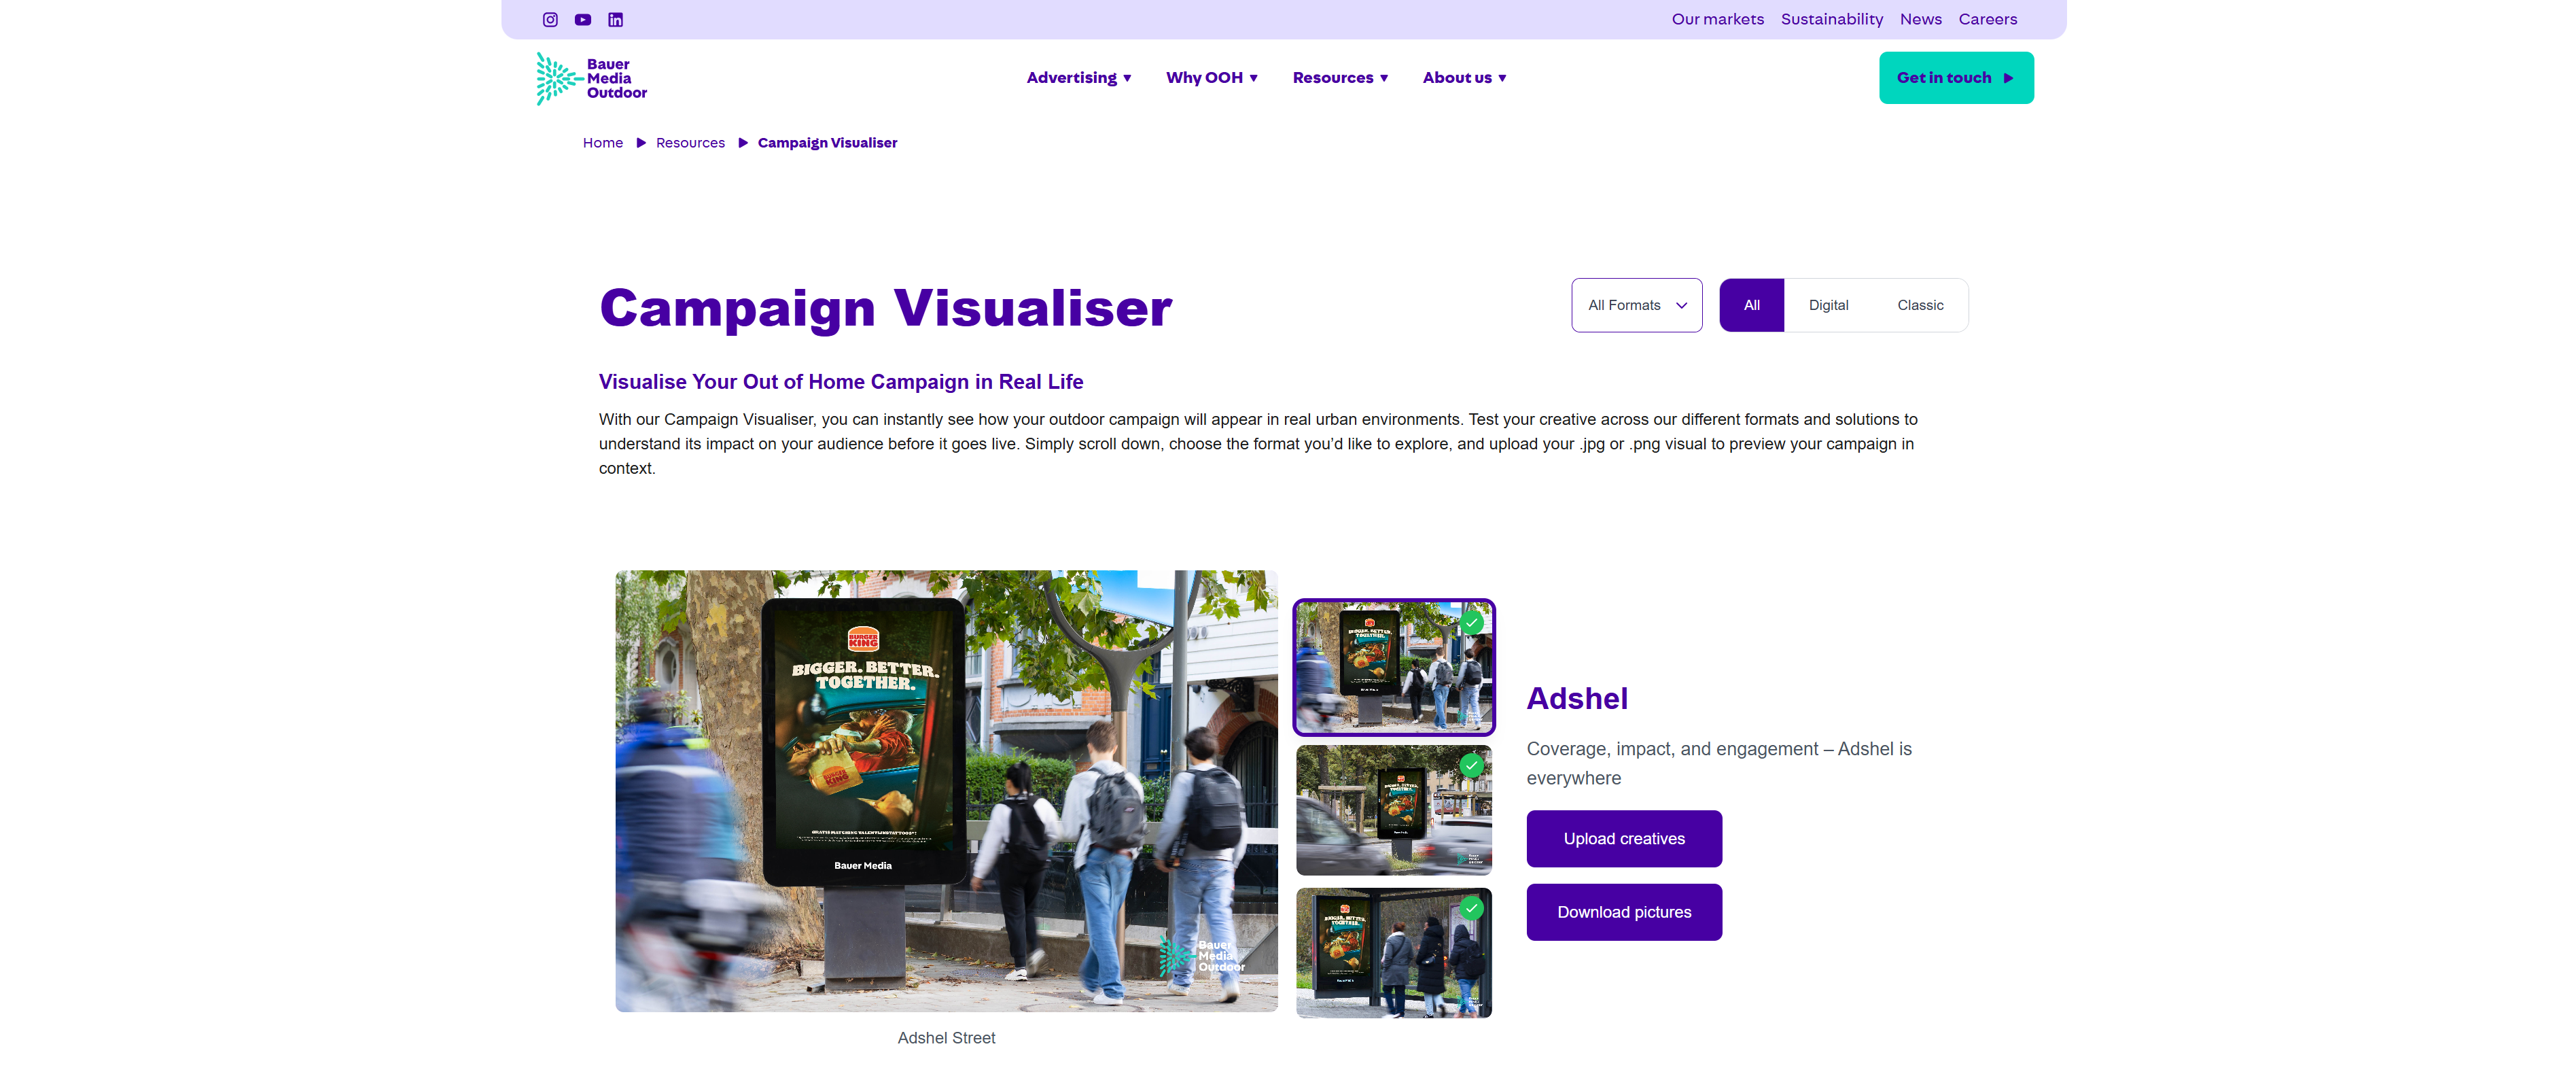Switch to the Classic filter tab
This screenshot has width=2576, height=1089.
[x=1920, y=305]
